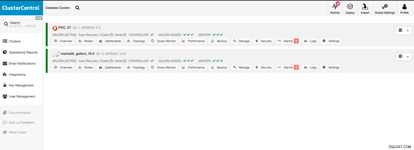Screen dimensions: 414x150
Task: Open Backup for PXC_57
Action: tap(219, 41)
